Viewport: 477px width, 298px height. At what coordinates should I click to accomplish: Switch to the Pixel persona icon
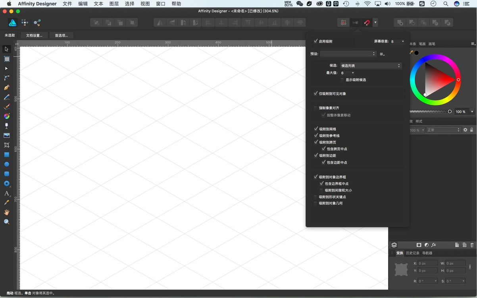coord(25,23)
